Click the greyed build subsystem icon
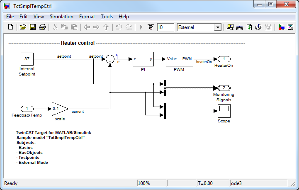Viewport: 299px width, 190px height. click(268, 27)
